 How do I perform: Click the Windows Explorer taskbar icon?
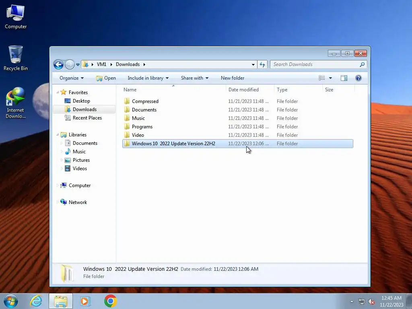coord(61,301)
